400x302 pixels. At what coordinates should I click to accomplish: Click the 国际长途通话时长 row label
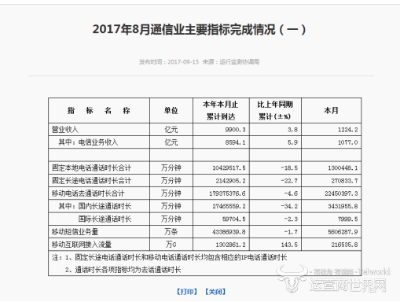(105, 219)
